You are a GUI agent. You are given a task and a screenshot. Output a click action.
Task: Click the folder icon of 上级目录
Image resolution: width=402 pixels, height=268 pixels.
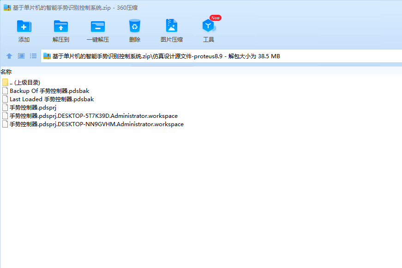(x=5, y=82)
